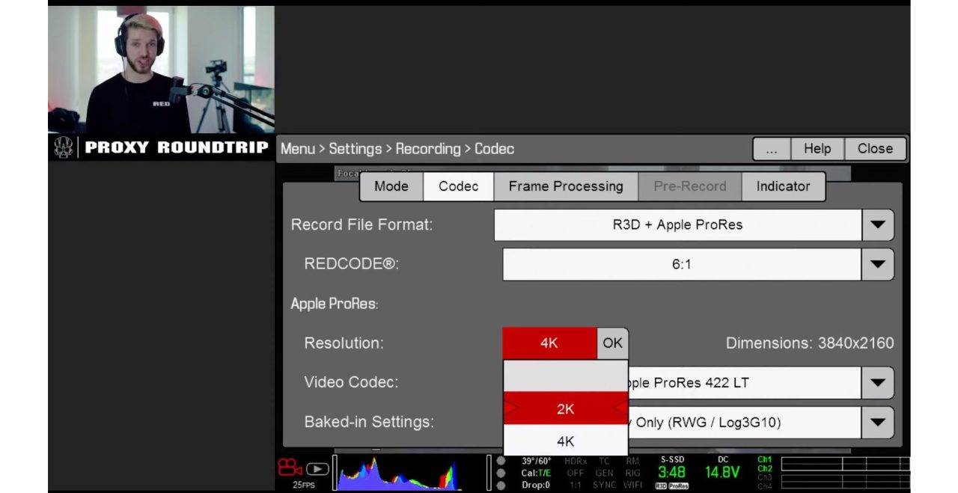Toggle the RIG indicator
This screenshot has width=958, height=493.
(632, 473)
